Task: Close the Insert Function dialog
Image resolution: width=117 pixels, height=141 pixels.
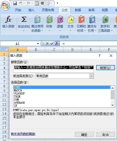Action: (x=111, y=56)
